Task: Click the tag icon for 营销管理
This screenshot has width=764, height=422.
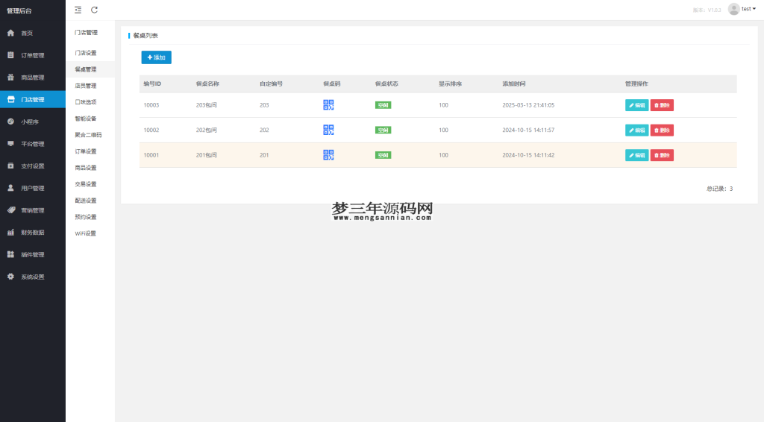Action: pos(11,210)
